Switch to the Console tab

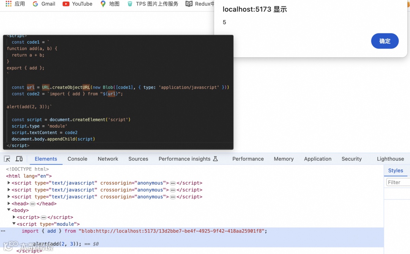pos(77,159)
